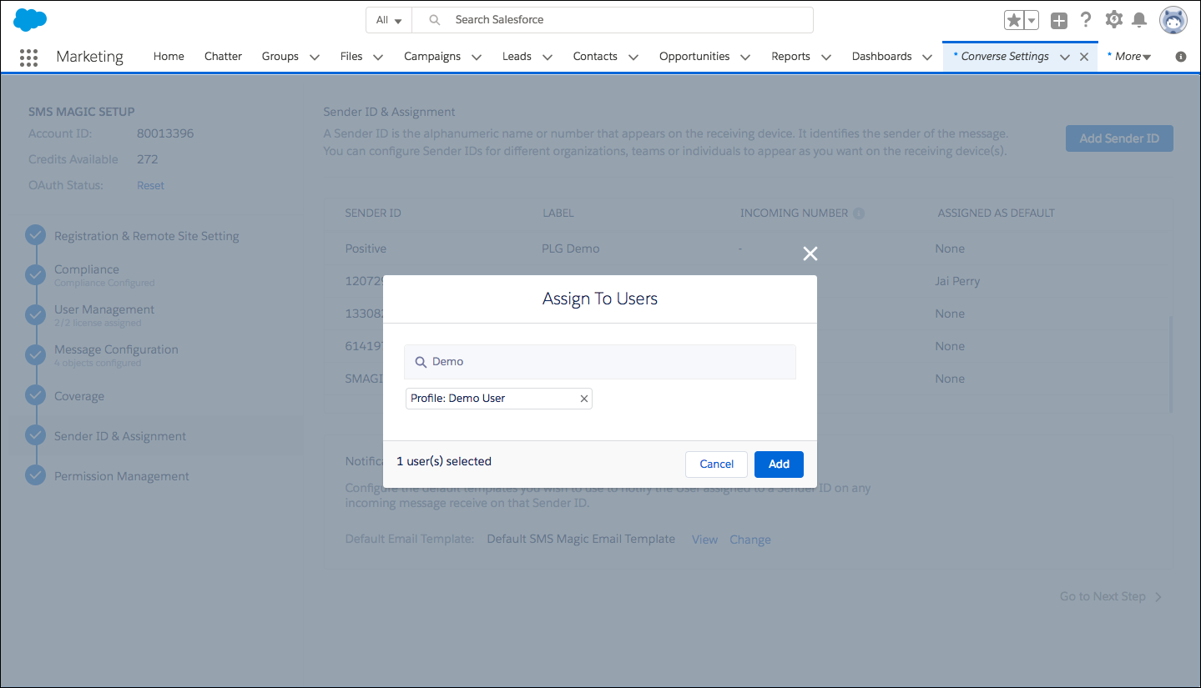Open the Setup gear icon
1201x688 pixels.
(1113, 20)
